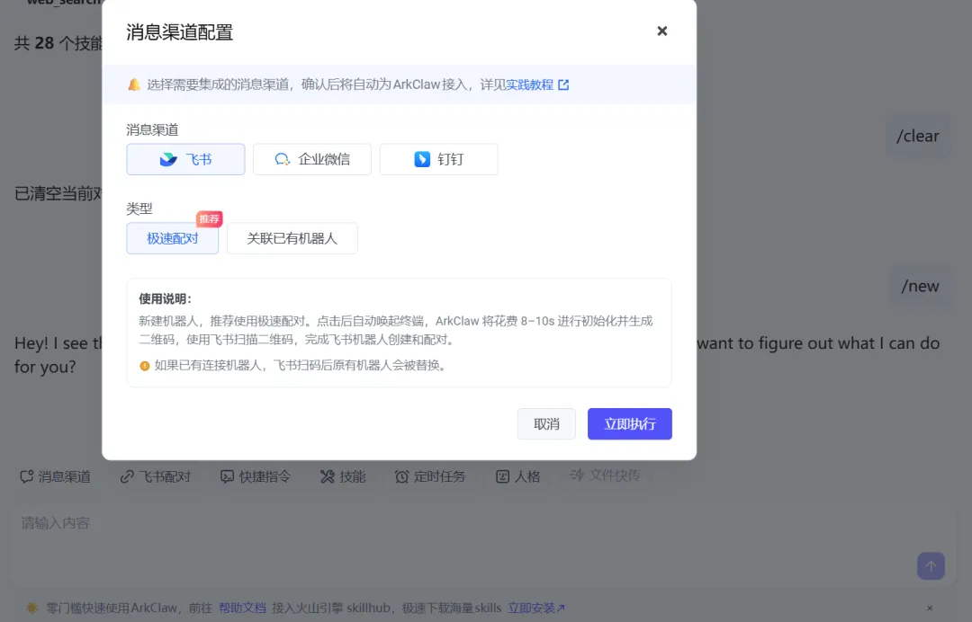This screenshot has height=622, width=972.
Task: Dismiss the bottom ArkClaw banner
Action: (930, 609)
